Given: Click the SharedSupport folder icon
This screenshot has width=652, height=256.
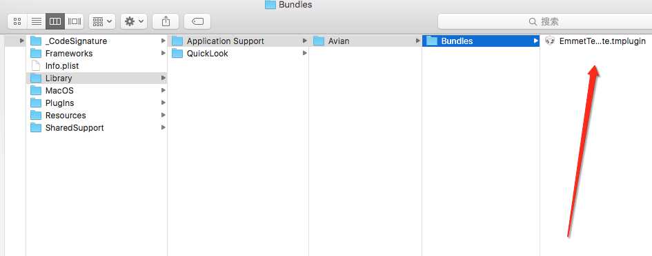Looking at the screenshot, I should coord(36,127).
